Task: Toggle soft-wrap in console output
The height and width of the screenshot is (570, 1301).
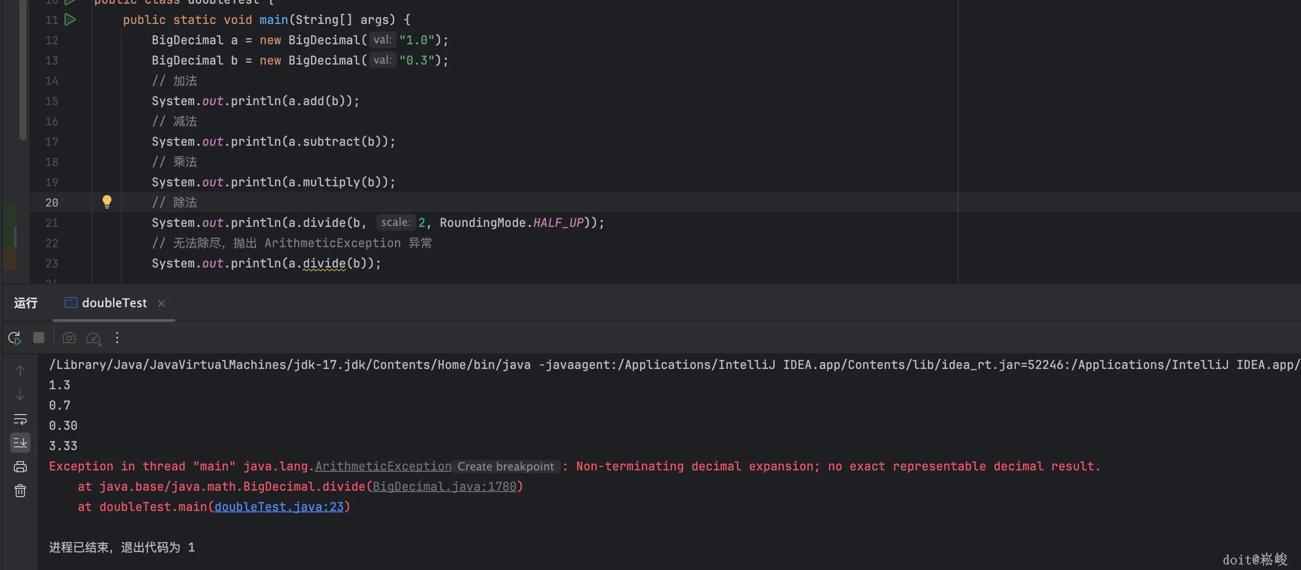Action: pyautogui.click(x=20, y=419)
